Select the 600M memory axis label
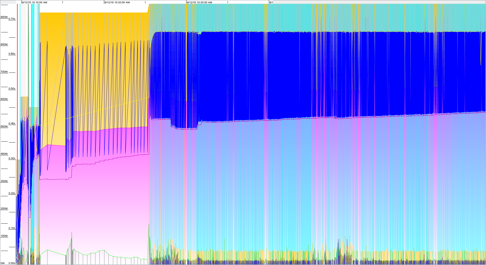Viewport: 486px width, 265px height. coord(4,99)
